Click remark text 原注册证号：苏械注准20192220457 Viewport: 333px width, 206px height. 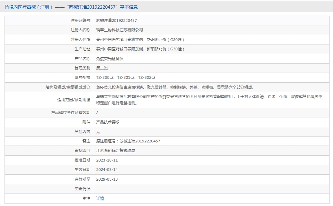click(128, 141)
